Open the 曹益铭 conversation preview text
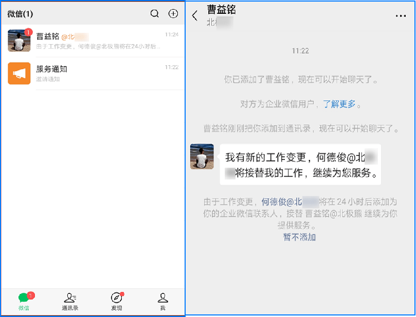 98,47
